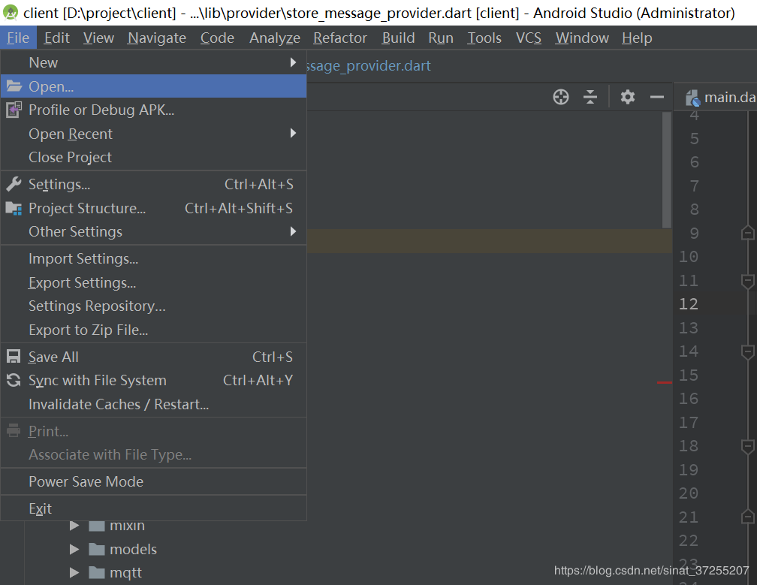The image size is (757, 585).
Task: Open the Navigate menu
Action: click(x=156, y=38)
